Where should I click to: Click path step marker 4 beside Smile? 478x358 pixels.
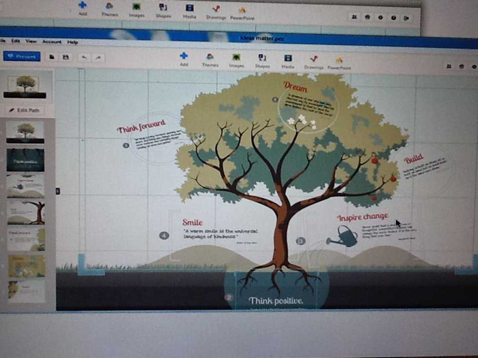pyautogui.click(x=164, y=236)
